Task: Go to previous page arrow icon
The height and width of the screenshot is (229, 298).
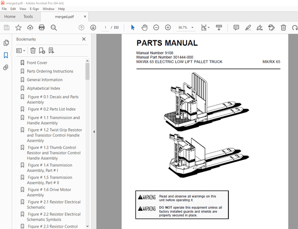Action: point(81,28)
